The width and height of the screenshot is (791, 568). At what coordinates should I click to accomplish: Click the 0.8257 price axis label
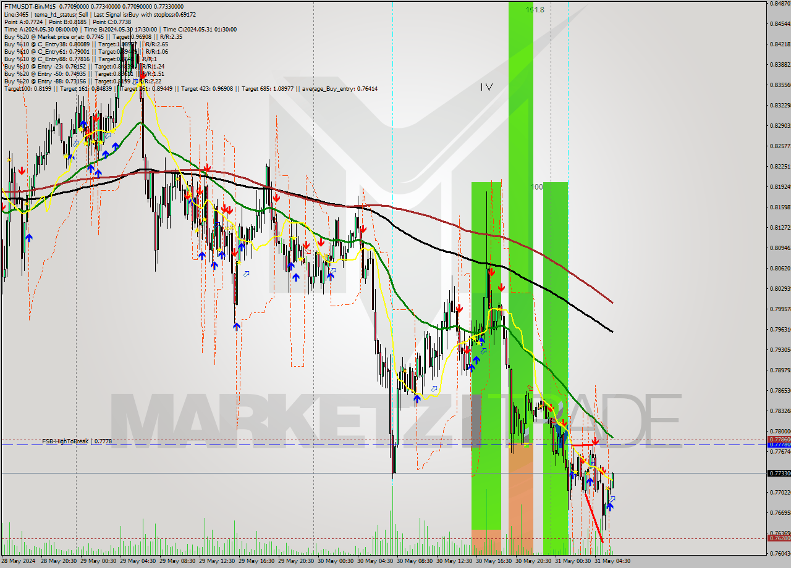point(780,146)
